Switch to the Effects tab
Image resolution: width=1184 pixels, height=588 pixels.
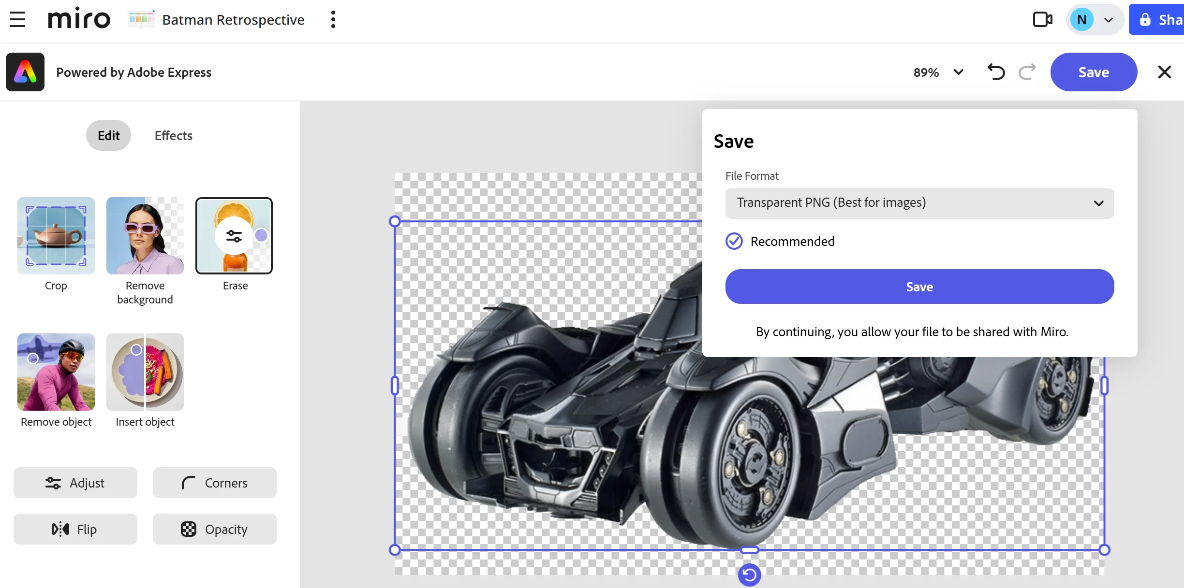(x=173, y=136)
